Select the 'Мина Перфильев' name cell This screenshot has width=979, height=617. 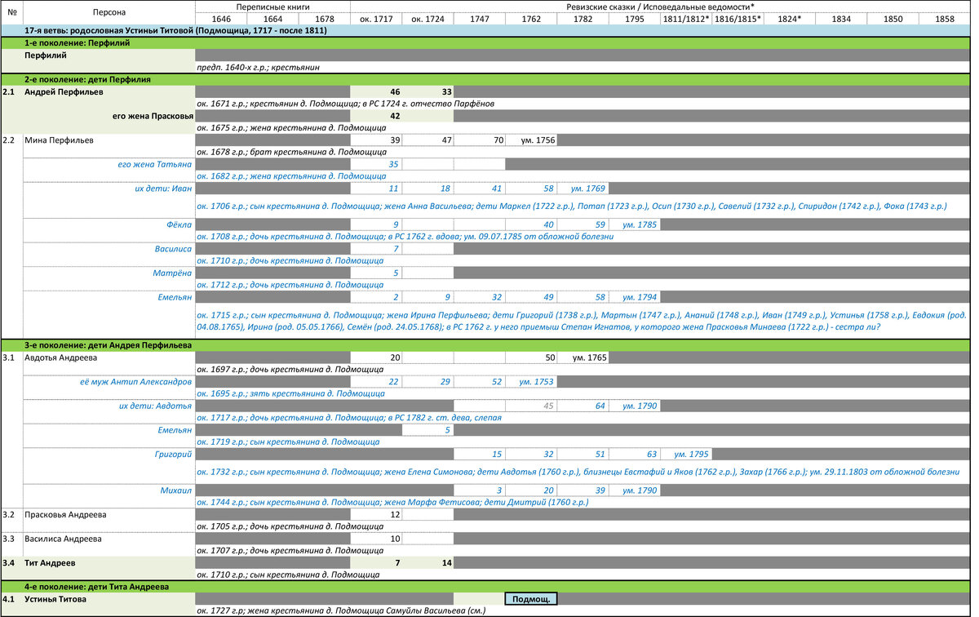pos(109,140)
